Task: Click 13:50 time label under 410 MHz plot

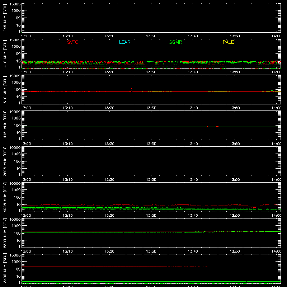Action: tap(235, 72)
